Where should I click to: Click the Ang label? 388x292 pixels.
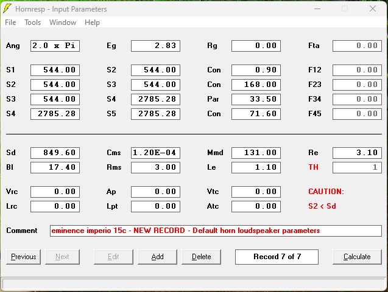pyautogui.click(x=13, y=46)
